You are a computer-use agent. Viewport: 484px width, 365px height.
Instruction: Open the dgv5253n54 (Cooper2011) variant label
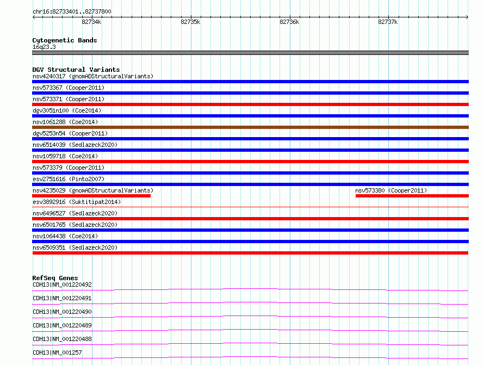coord(70,133)
